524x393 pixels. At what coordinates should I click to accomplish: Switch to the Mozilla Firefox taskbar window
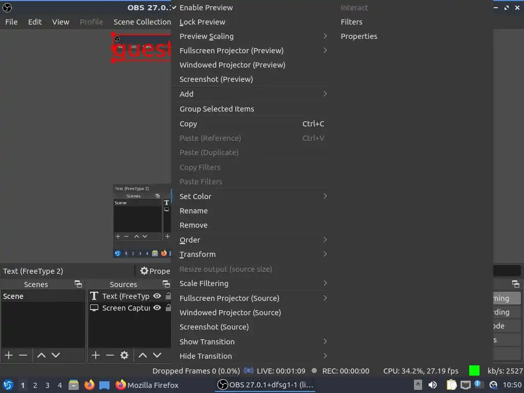point(147,385)
